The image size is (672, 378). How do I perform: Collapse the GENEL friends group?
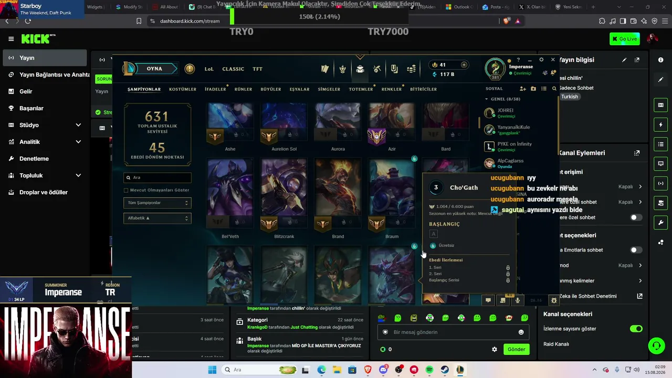(487, 99)
